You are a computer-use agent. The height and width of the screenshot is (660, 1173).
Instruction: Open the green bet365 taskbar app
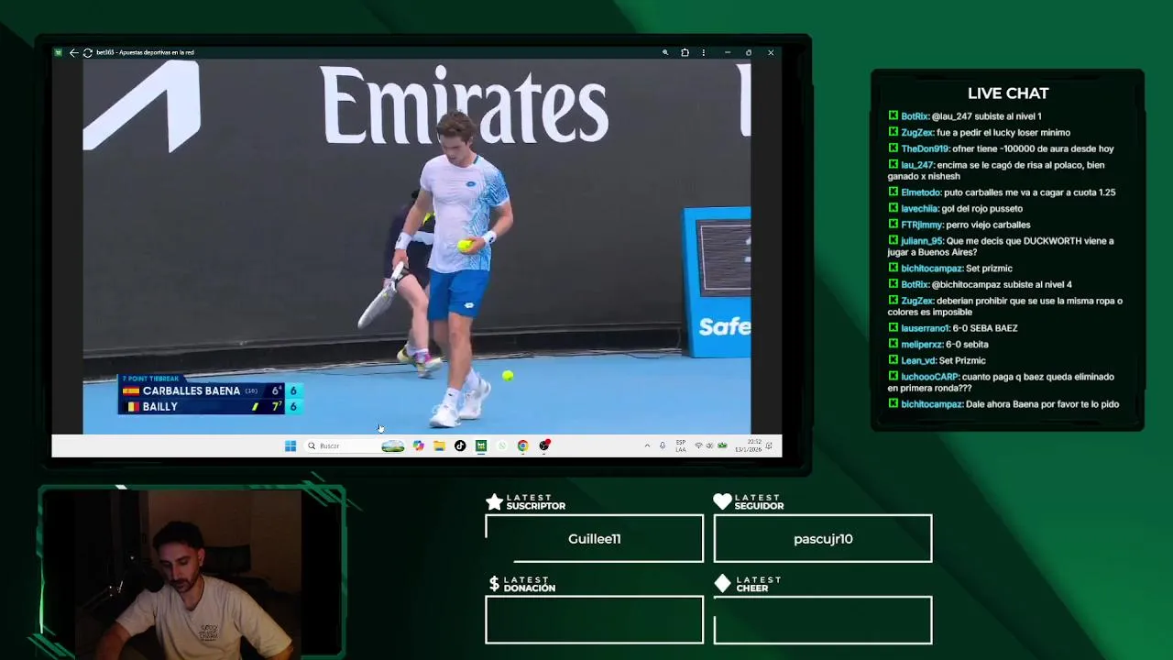point(480,445)
